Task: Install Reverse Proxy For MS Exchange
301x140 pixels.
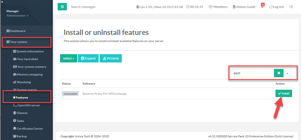Action: click(x=283, y=93)
